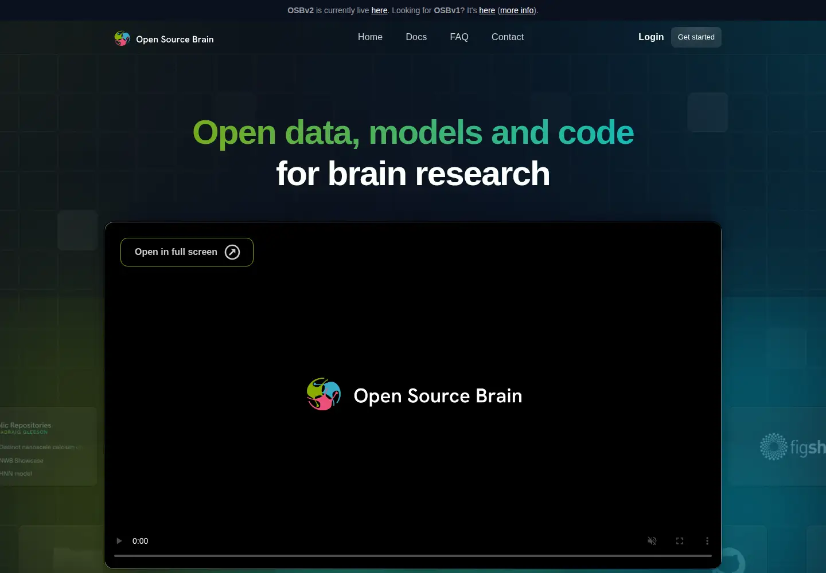Navigate to the Contact page
826x573 pixels.
click(x=508, y=37)
